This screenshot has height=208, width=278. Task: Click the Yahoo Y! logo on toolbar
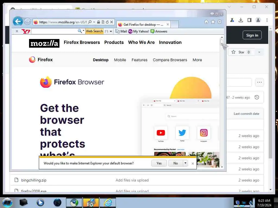pos(26,31)
